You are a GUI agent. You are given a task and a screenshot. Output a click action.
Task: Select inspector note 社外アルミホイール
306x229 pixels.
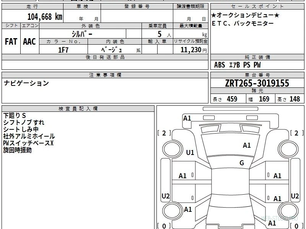(x=29, y=136)
